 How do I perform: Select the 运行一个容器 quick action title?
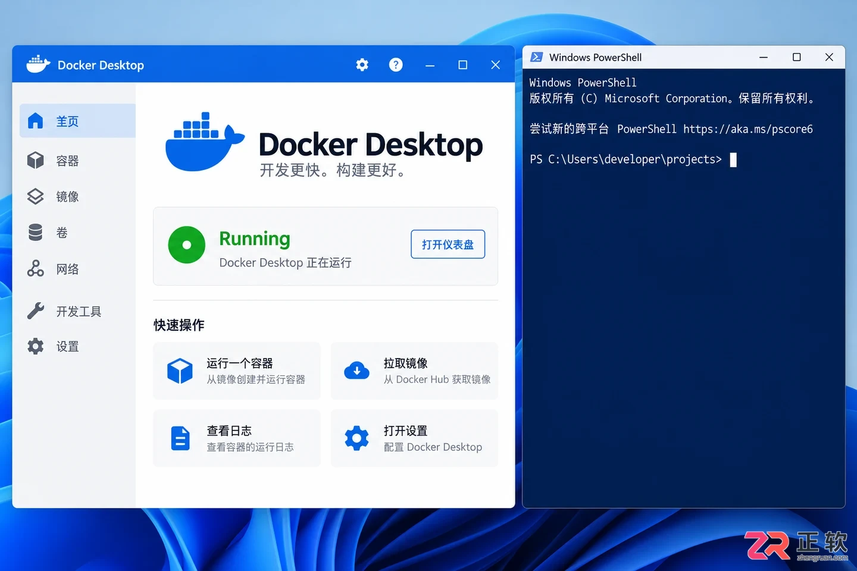[239, 363]
